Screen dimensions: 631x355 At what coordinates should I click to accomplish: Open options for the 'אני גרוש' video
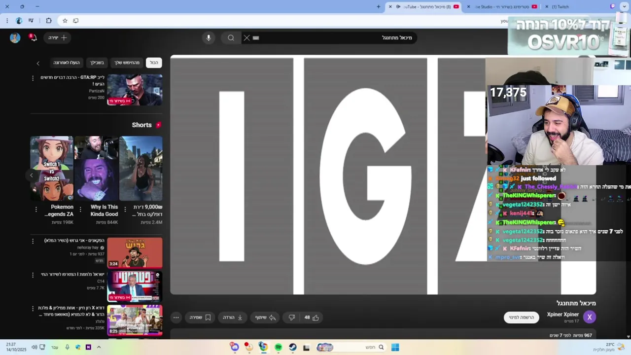click(x=33, y=241)
